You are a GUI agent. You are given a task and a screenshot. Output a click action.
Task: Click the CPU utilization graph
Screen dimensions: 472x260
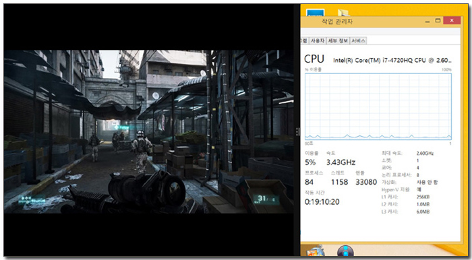pyautogui.click(x=378, y=106)
